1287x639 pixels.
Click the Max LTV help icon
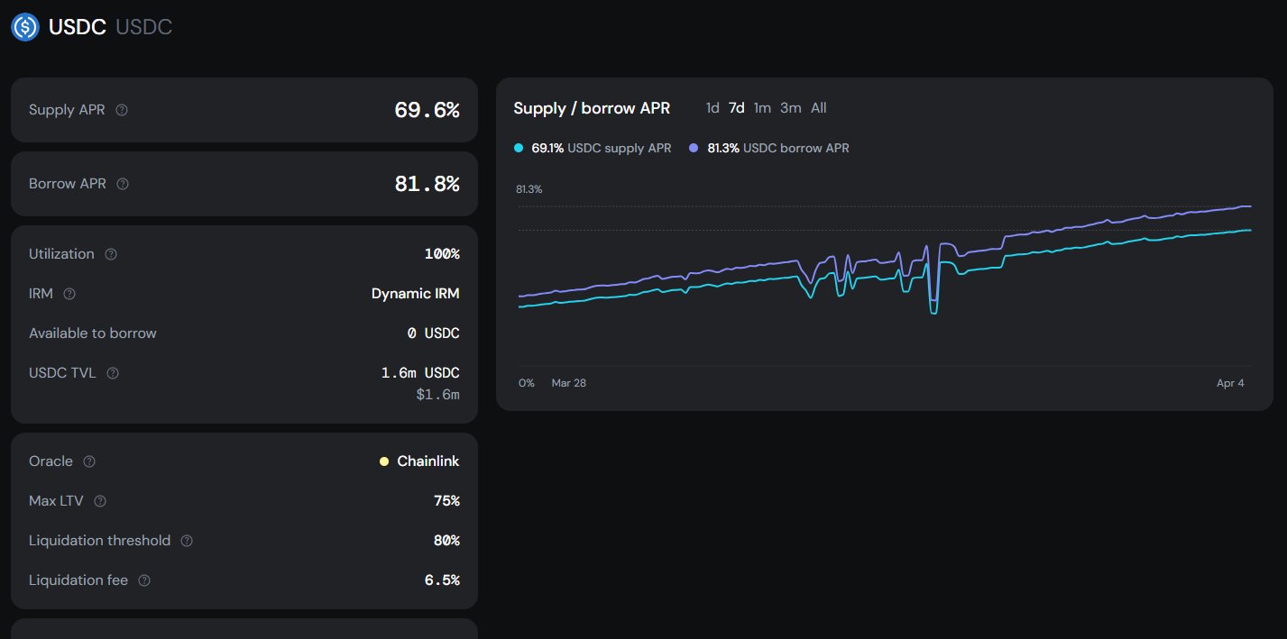pyautogui.click(x=100, y=501)
